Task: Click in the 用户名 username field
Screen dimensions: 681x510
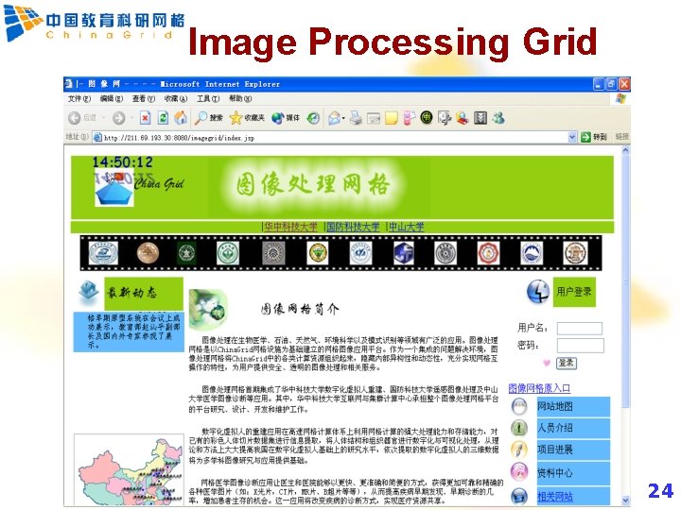Action: (580, 329)
